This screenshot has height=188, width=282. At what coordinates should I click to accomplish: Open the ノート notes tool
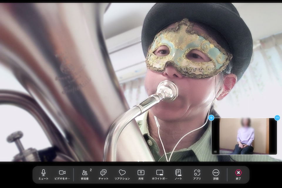(x=178, y=174)
